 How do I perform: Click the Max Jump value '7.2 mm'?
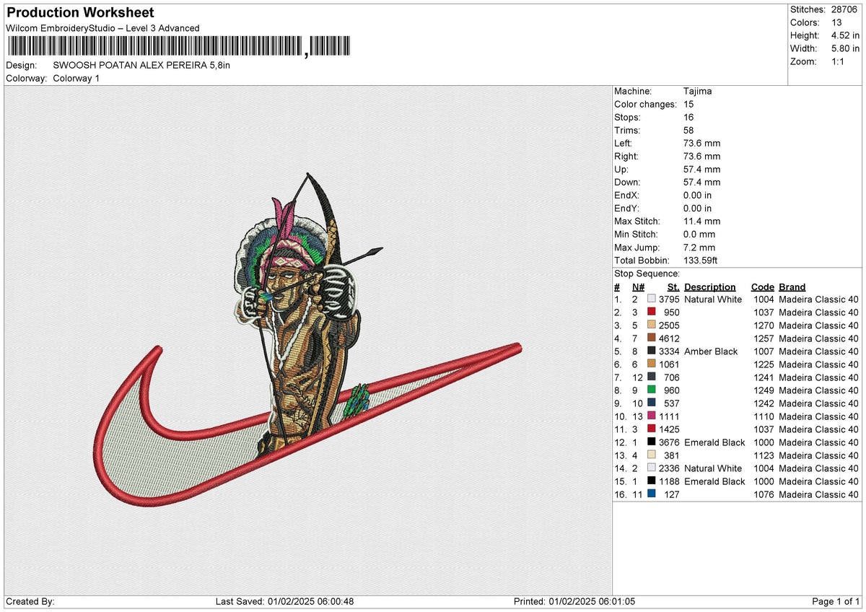(x=699, y=247)
